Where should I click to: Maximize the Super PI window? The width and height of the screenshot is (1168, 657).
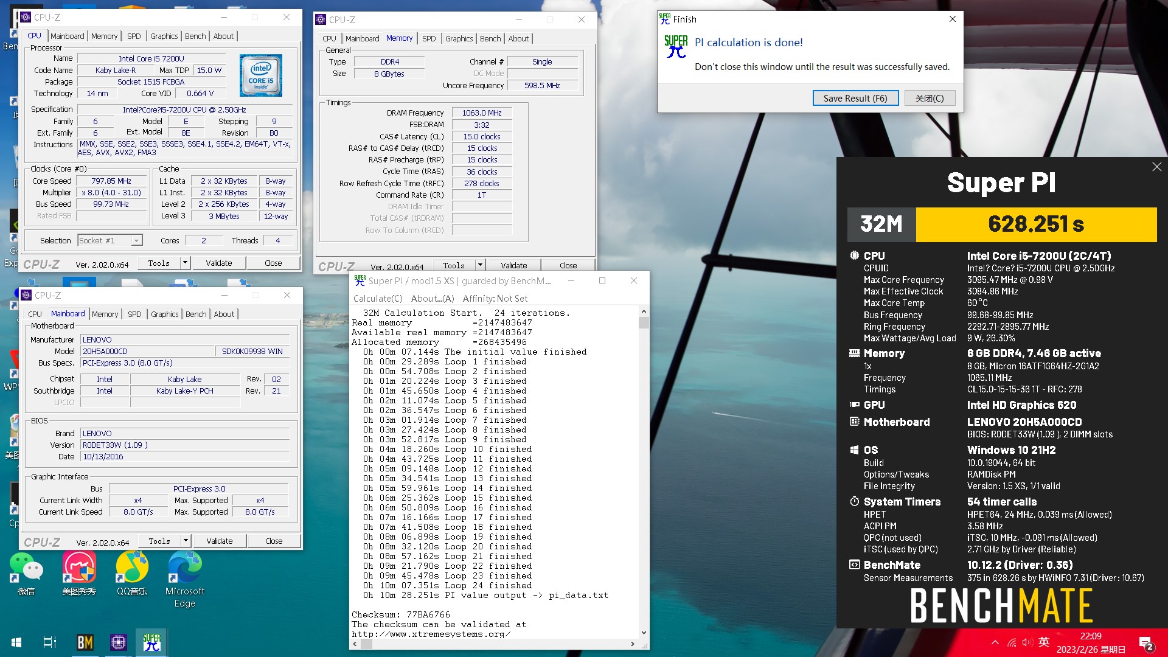pyautogui.click(x=602, y=280)
